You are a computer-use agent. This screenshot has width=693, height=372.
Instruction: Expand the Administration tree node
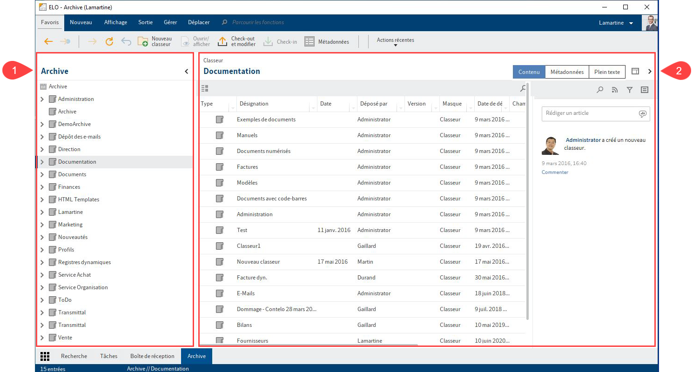(x=42, y=99)
